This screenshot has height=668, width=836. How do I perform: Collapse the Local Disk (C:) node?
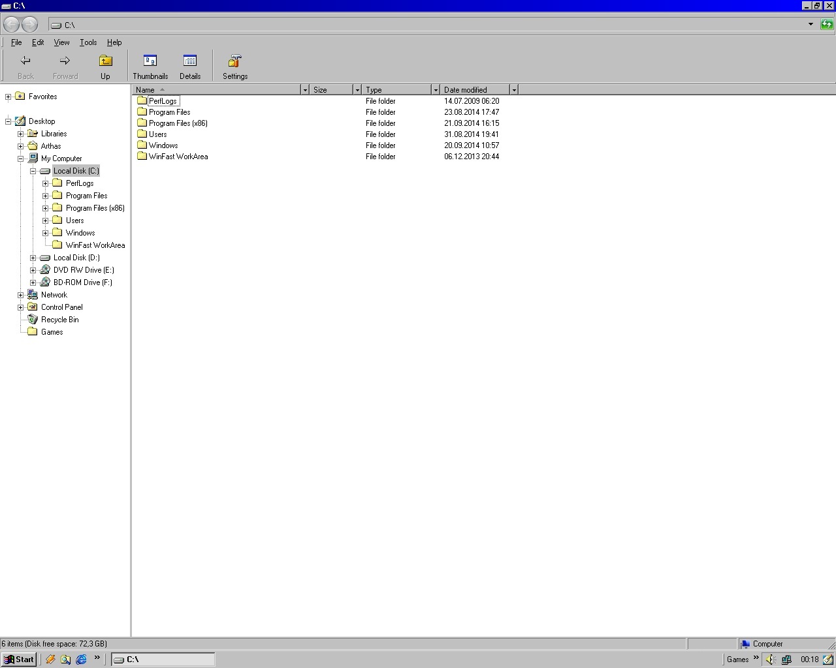(33, 171)
